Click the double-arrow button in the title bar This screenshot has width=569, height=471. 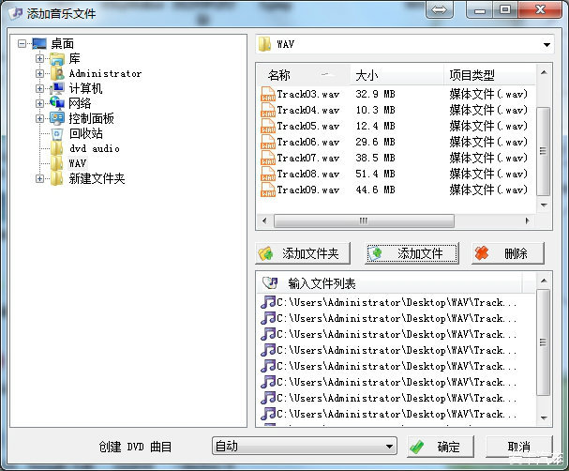(440, 9)
